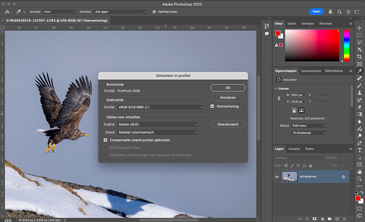Click the Annuleren button

(x=228, y=97)
